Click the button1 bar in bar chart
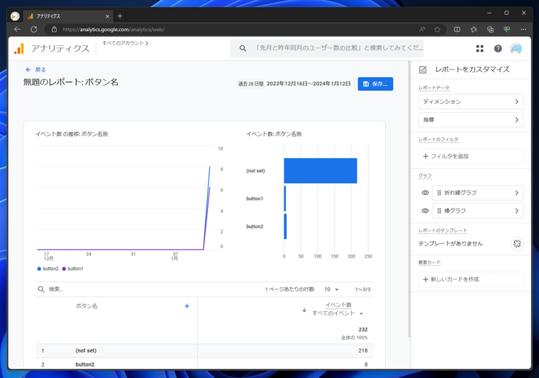 click(x=285, y=199)
